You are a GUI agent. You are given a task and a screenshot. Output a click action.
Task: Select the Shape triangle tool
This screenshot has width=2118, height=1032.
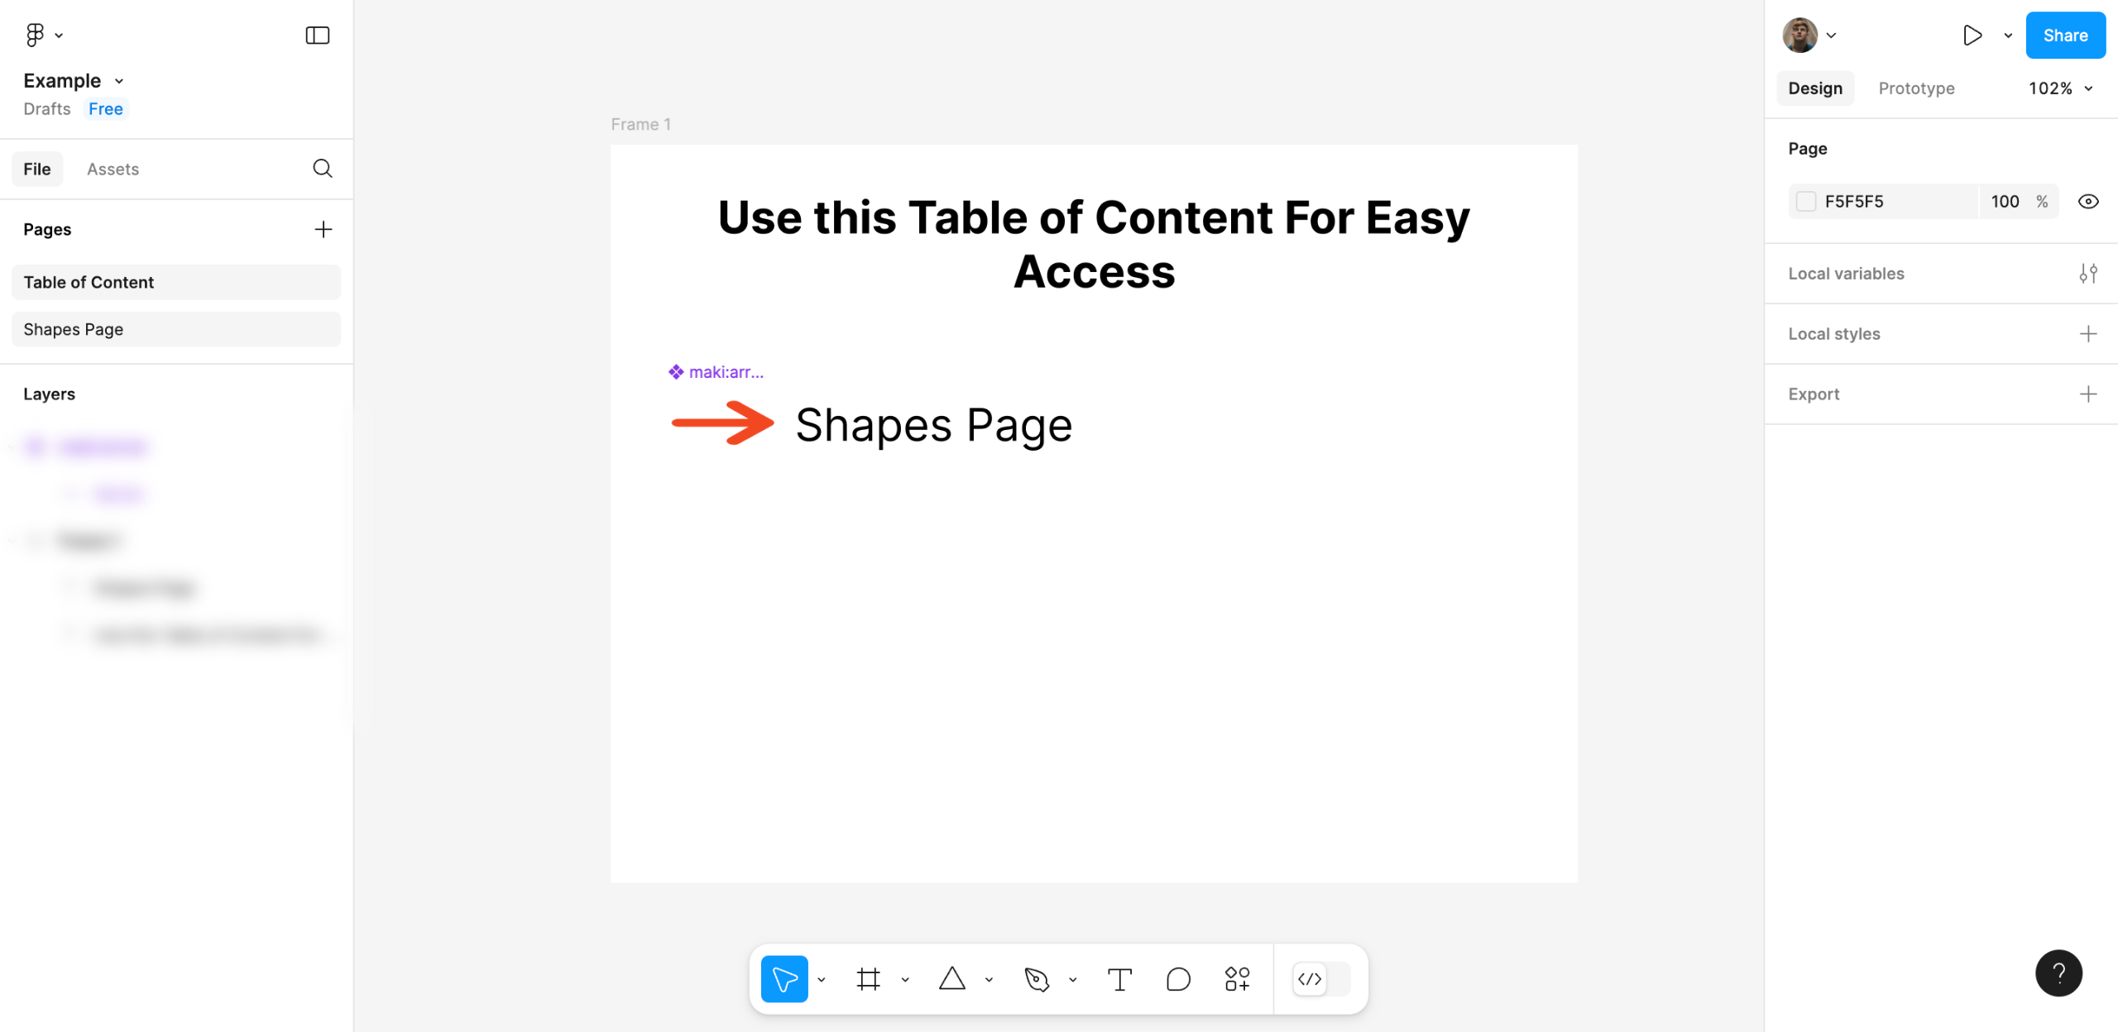click(x=952, y=979)
